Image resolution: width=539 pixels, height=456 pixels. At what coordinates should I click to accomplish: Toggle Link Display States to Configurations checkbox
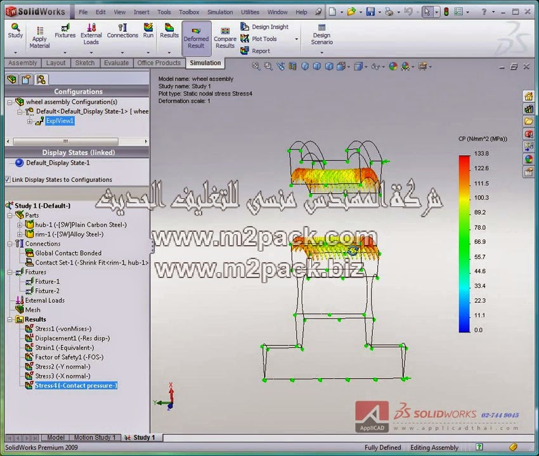coord(8,180)
